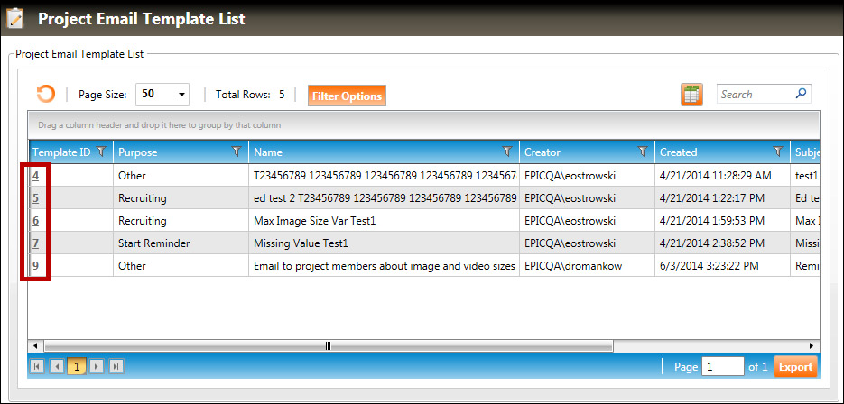Image resolution: width=844 pixels, height=404 pixels.
Task: Go to the first page of results
Action: 37,366
